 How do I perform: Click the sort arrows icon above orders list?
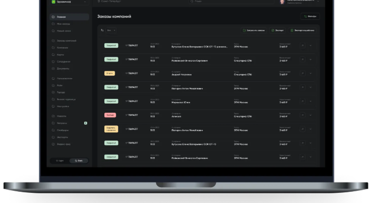pos(102,30)
